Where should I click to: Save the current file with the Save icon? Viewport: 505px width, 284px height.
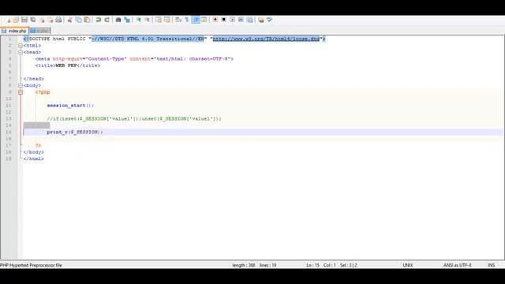pos(24,20)
